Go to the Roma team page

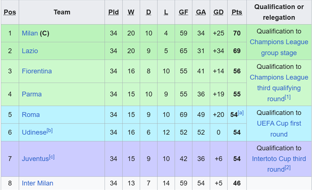pos(30,115)
